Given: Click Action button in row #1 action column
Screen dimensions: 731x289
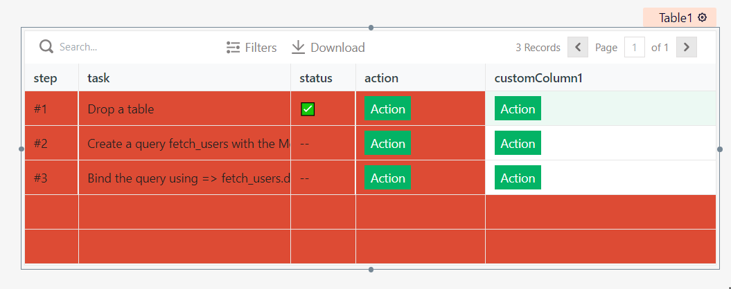Looking at the screenshot, I should pos(387,109).
